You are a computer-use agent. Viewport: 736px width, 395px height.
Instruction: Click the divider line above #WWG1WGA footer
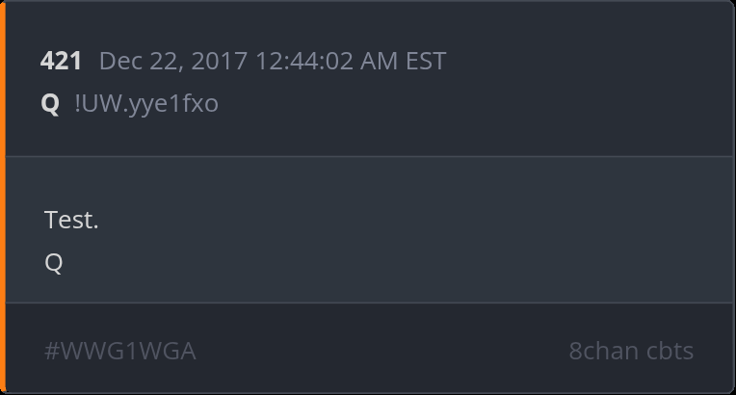(370, 303)
